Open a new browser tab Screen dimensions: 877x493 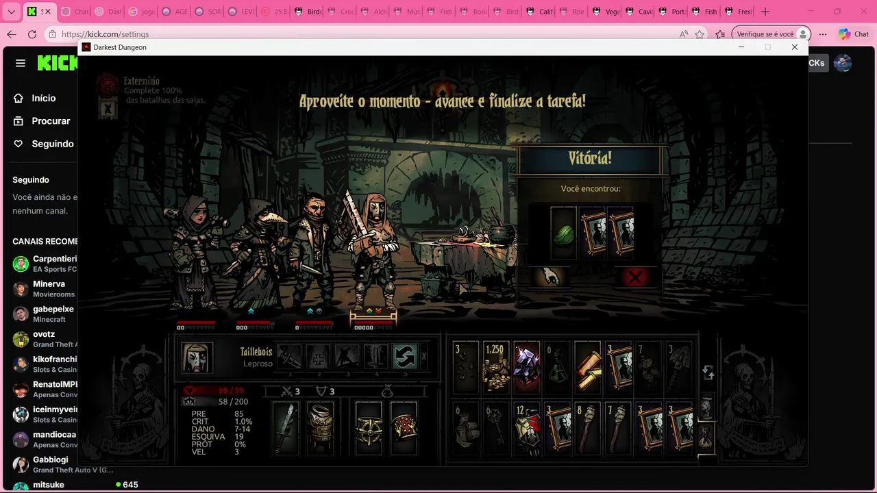(x=765, y=12)
